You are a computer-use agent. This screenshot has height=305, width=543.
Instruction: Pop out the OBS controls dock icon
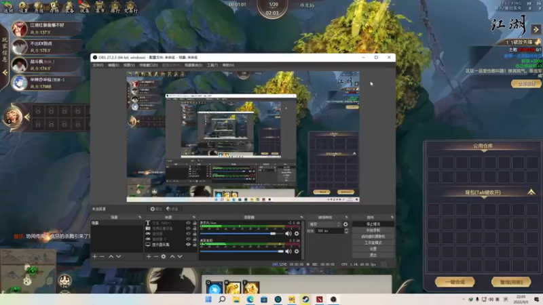pyautogui.click(x=392, y=217)
